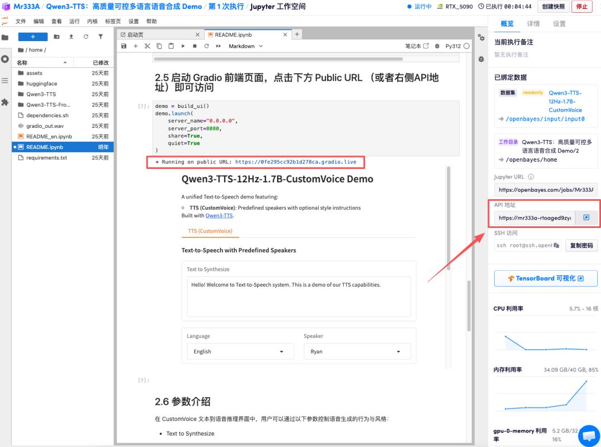
Task: Open the 编辑 menu
Action: pos(39,22)
